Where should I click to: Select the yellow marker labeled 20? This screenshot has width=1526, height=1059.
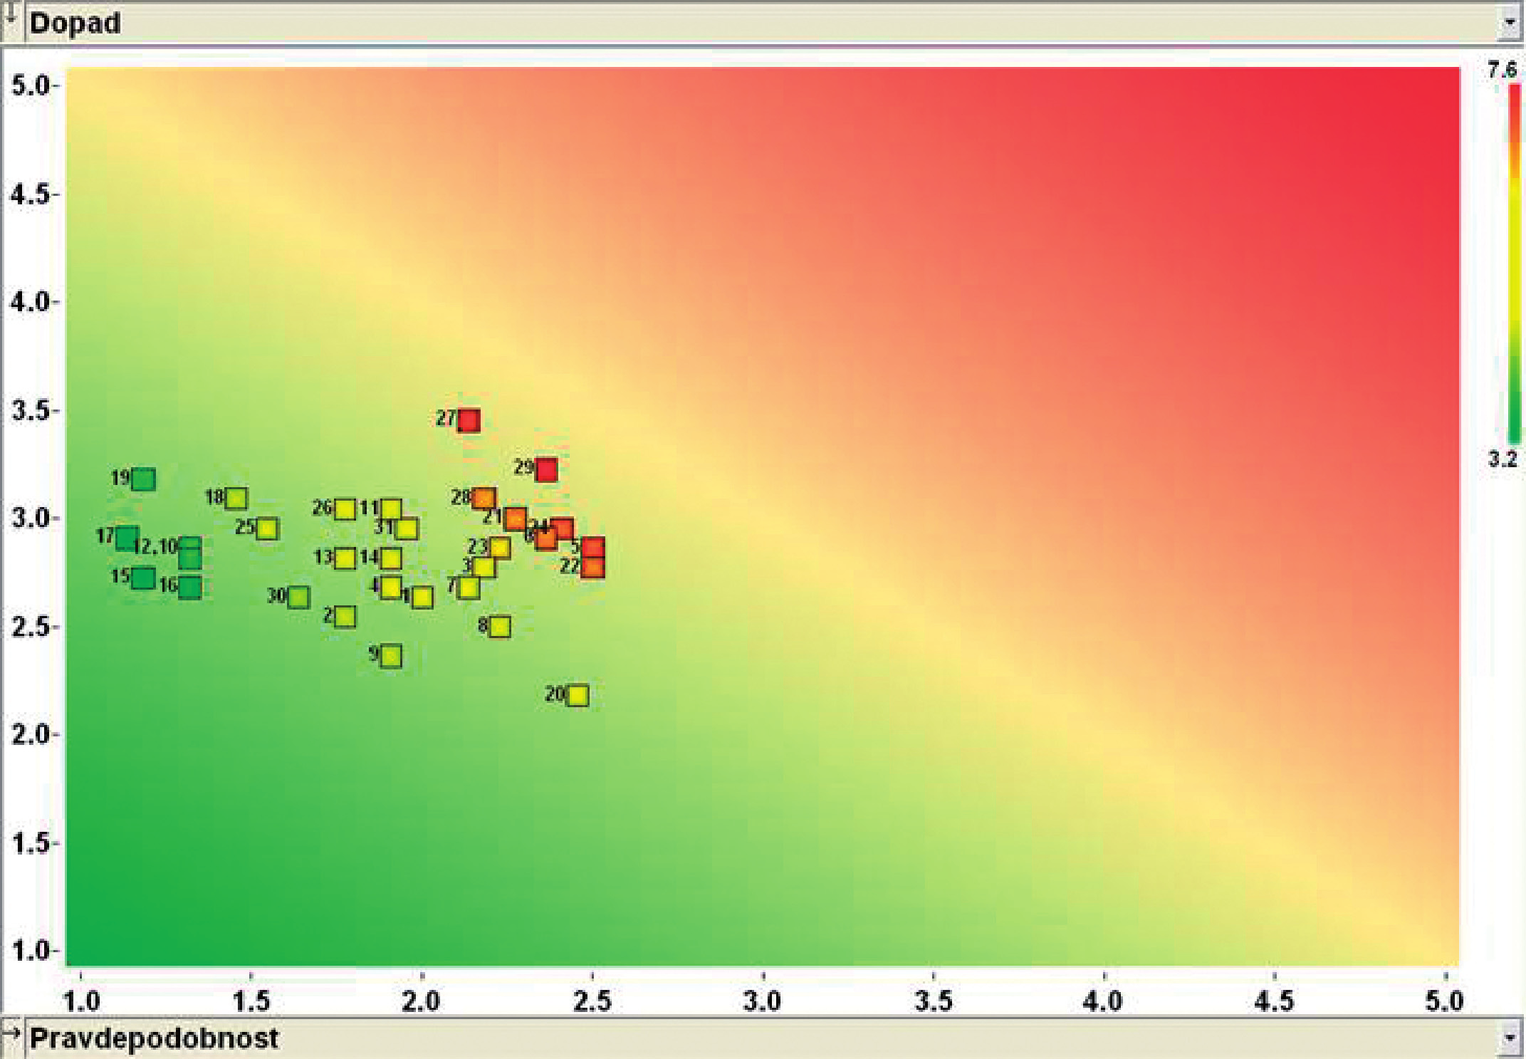(x=578, y=695)
